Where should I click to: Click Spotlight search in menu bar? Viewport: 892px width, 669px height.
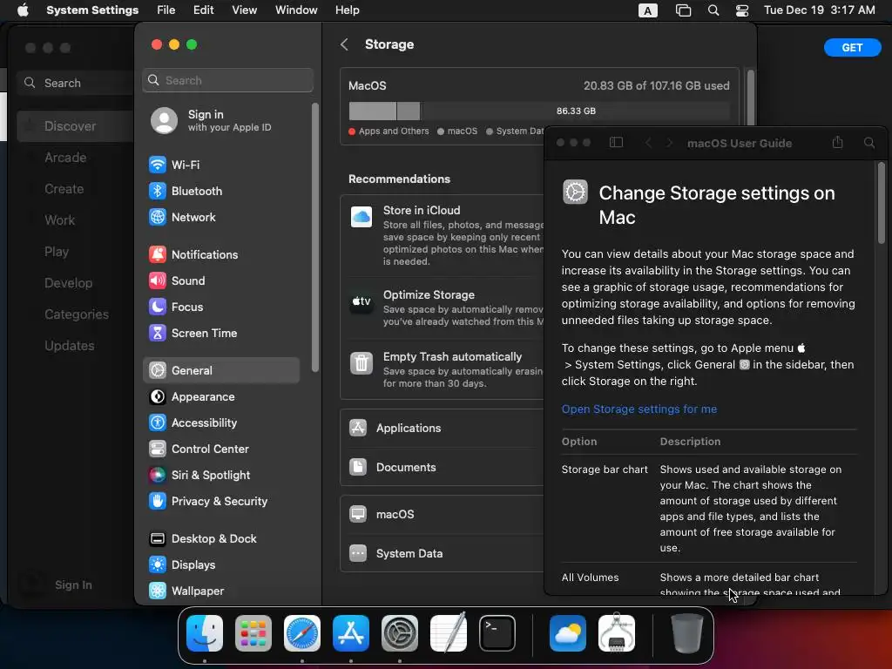coord(713,10)
